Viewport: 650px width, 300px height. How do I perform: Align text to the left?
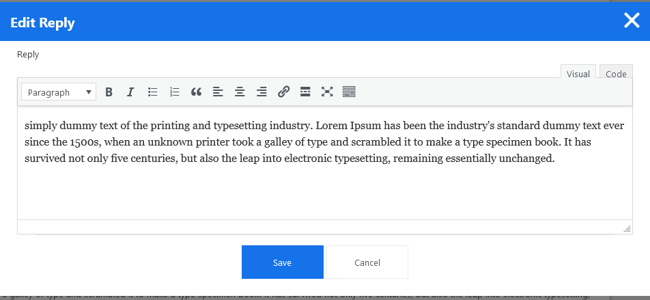[218, 92]
